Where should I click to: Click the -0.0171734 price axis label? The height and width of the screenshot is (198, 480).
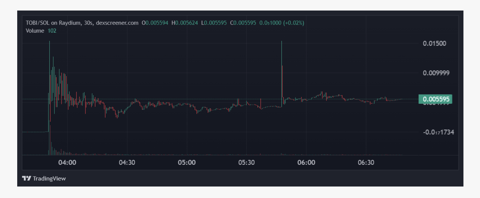(438, 132)
